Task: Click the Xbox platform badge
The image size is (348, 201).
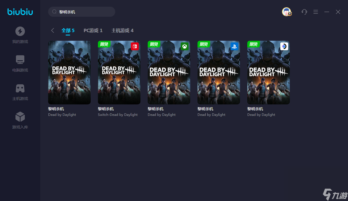Action: [185, 46]
